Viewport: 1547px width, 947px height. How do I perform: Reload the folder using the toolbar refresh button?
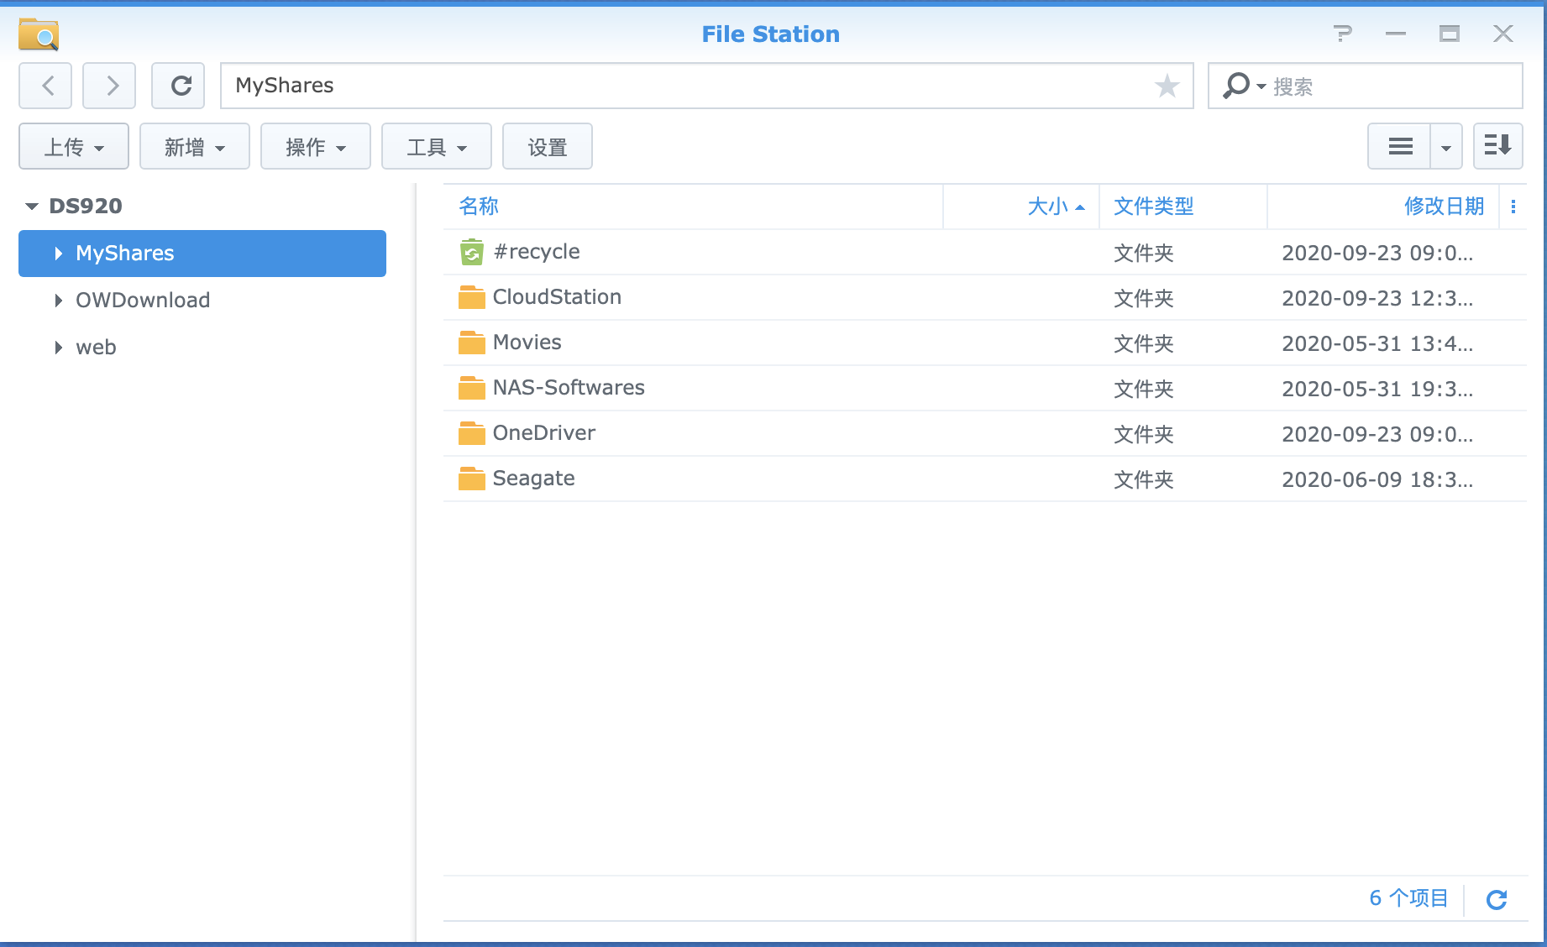click(178, 86)
